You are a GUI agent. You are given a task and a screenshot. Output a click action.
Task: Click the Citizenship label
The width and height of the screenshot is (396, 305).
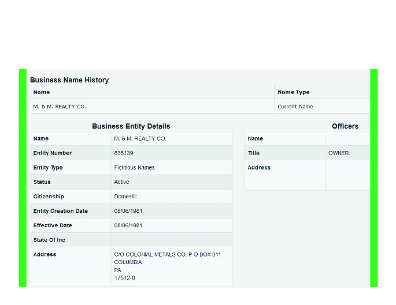[x=49, y=197]
